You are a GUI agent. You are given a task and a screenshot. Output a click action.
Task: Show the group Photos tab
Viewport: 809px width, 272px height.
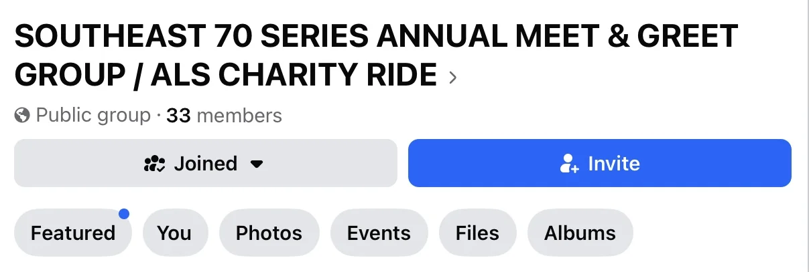(x=269, y=233)
